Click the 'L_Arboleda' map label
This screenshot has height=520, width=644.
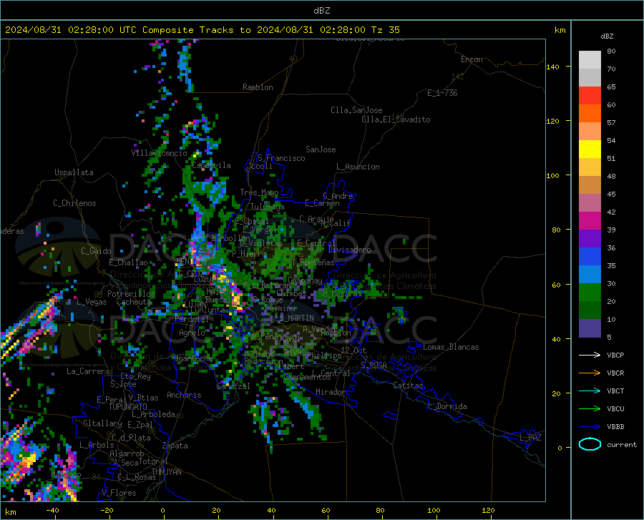(x=153, y=414)
